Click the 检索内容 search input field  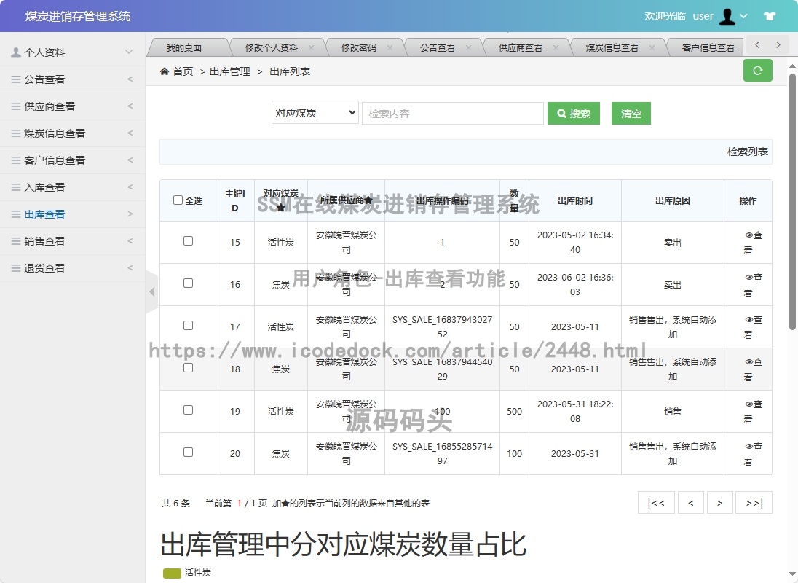pyautogui.click(x=452, y=113)
